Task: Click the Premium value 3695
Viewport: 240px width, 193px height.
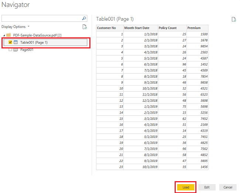Action: 198,161
